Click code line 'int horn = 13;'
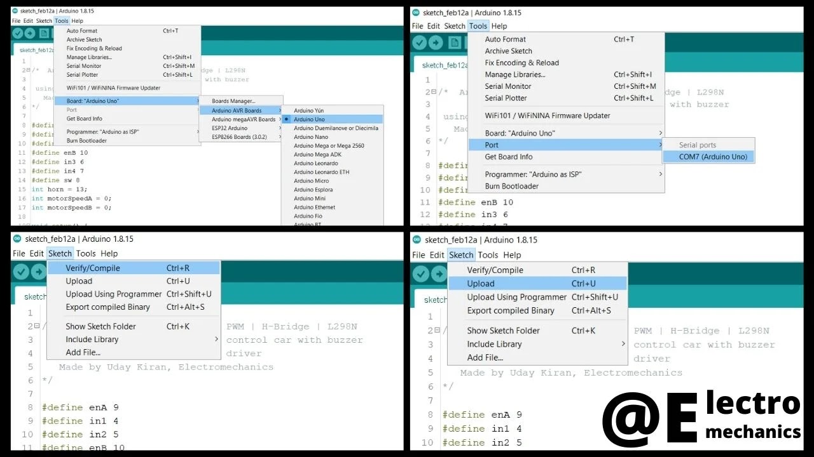The image size is (814, 457). click(x=59, y=189)
